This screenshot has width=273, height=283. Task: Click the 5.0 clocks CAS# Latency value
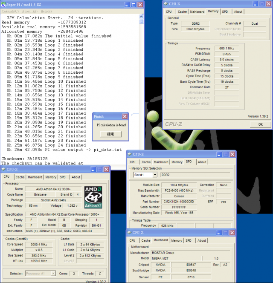227,59
